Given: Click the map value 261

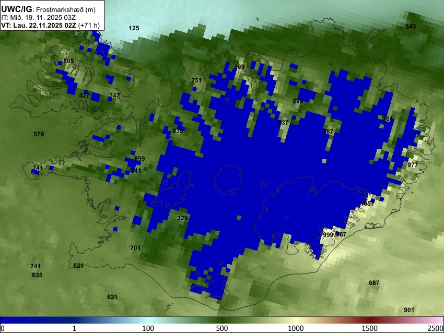Looking at the screenshot, I should 388,119.
